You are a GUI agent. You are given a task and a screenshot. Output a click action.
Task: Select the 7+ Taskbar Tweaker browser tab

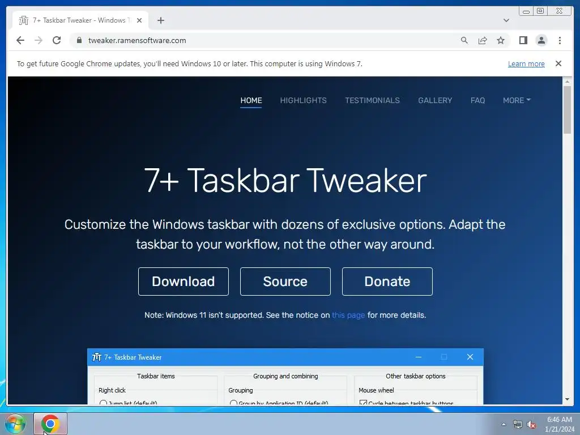[x=80, y=20]
